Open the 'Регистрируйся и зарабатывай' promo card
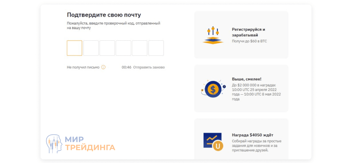 coord(241,34)
